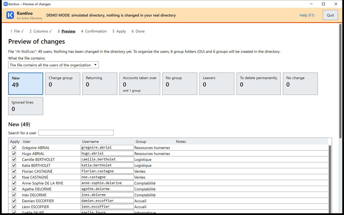Click the name Damien ESCOFFIER
Image resolution: width=344 pixels, height=215 pixels.
pos(38,201)
